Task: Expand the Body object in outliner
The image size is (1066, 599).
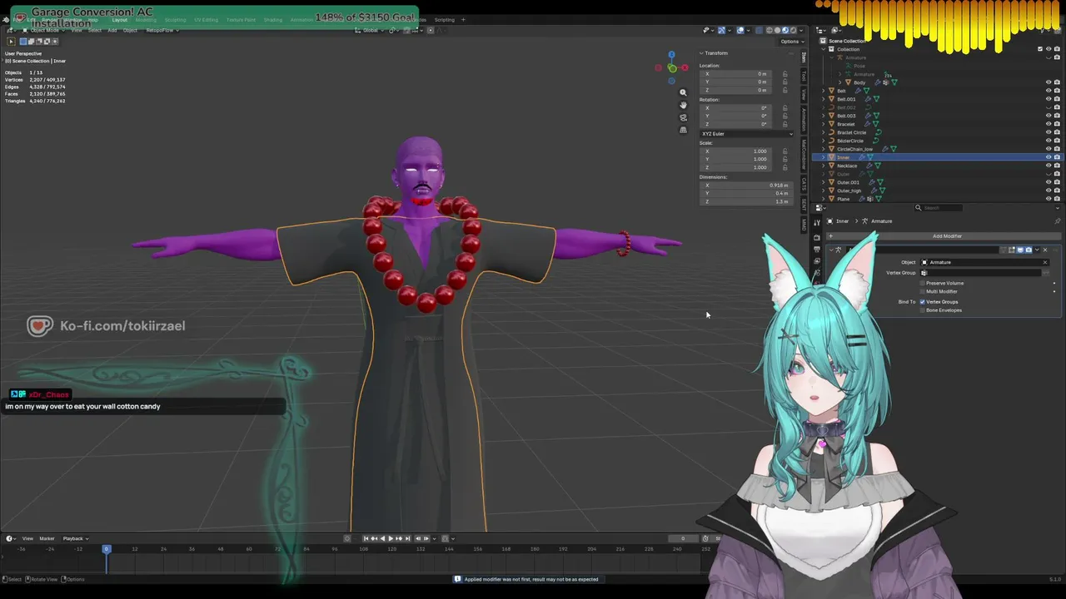Action: (840, 82)
